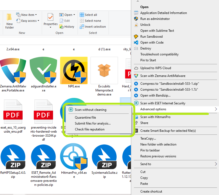Choose Open with Sublime Text

coord(175,31)
